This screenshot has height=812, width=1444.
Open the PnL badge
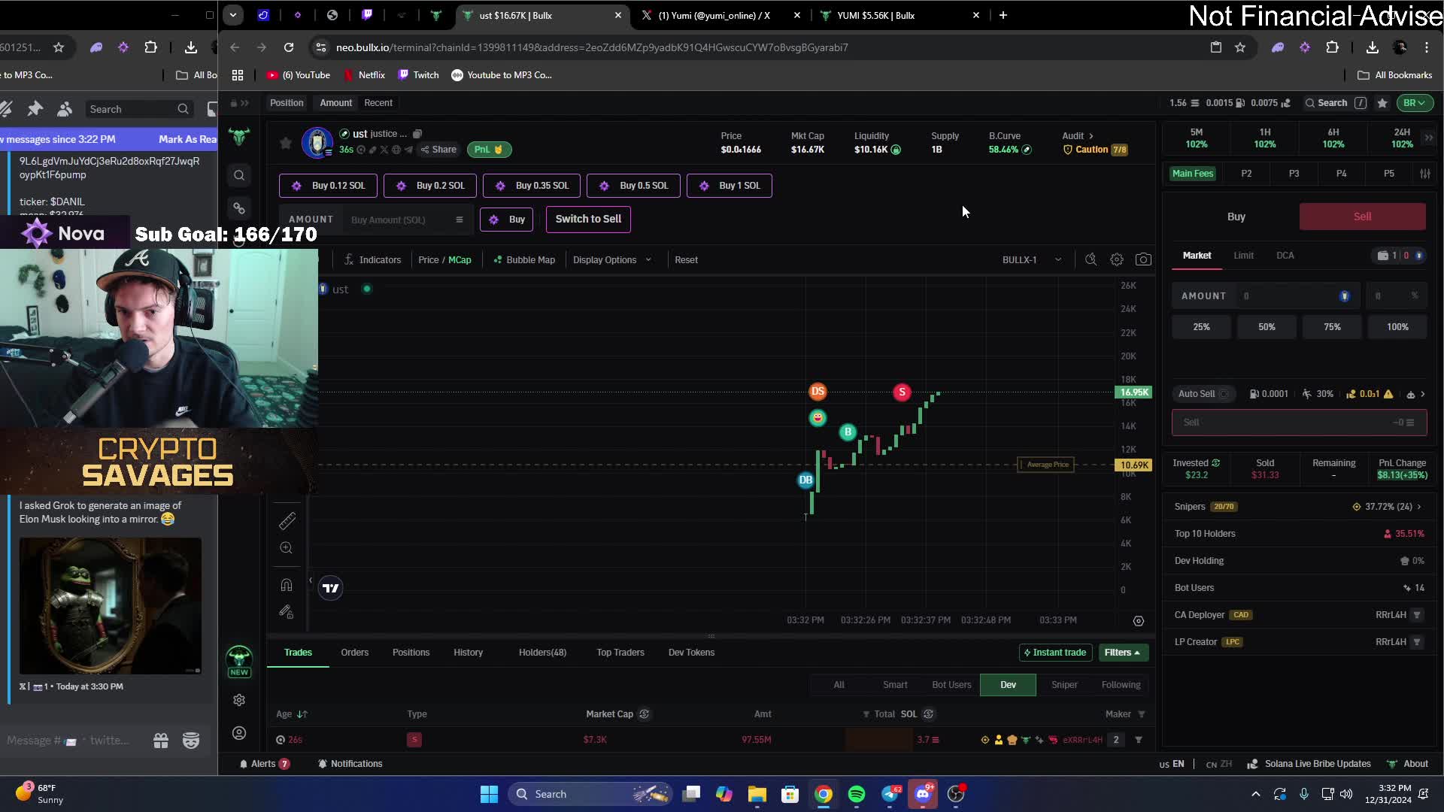pos(489,150)
